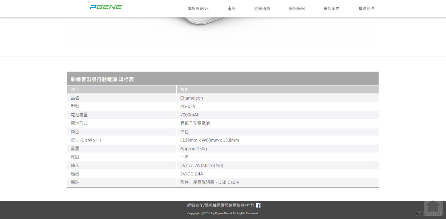Choose 聯絡我們 from the top navigation
This screenshot has height=219, width=446.
(x=366, y=8)
